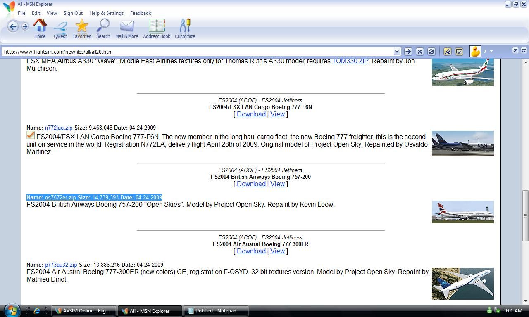Open the Home toolbar button
The image size is (529, 317).
pyautogui.click(x=40, y=29)
